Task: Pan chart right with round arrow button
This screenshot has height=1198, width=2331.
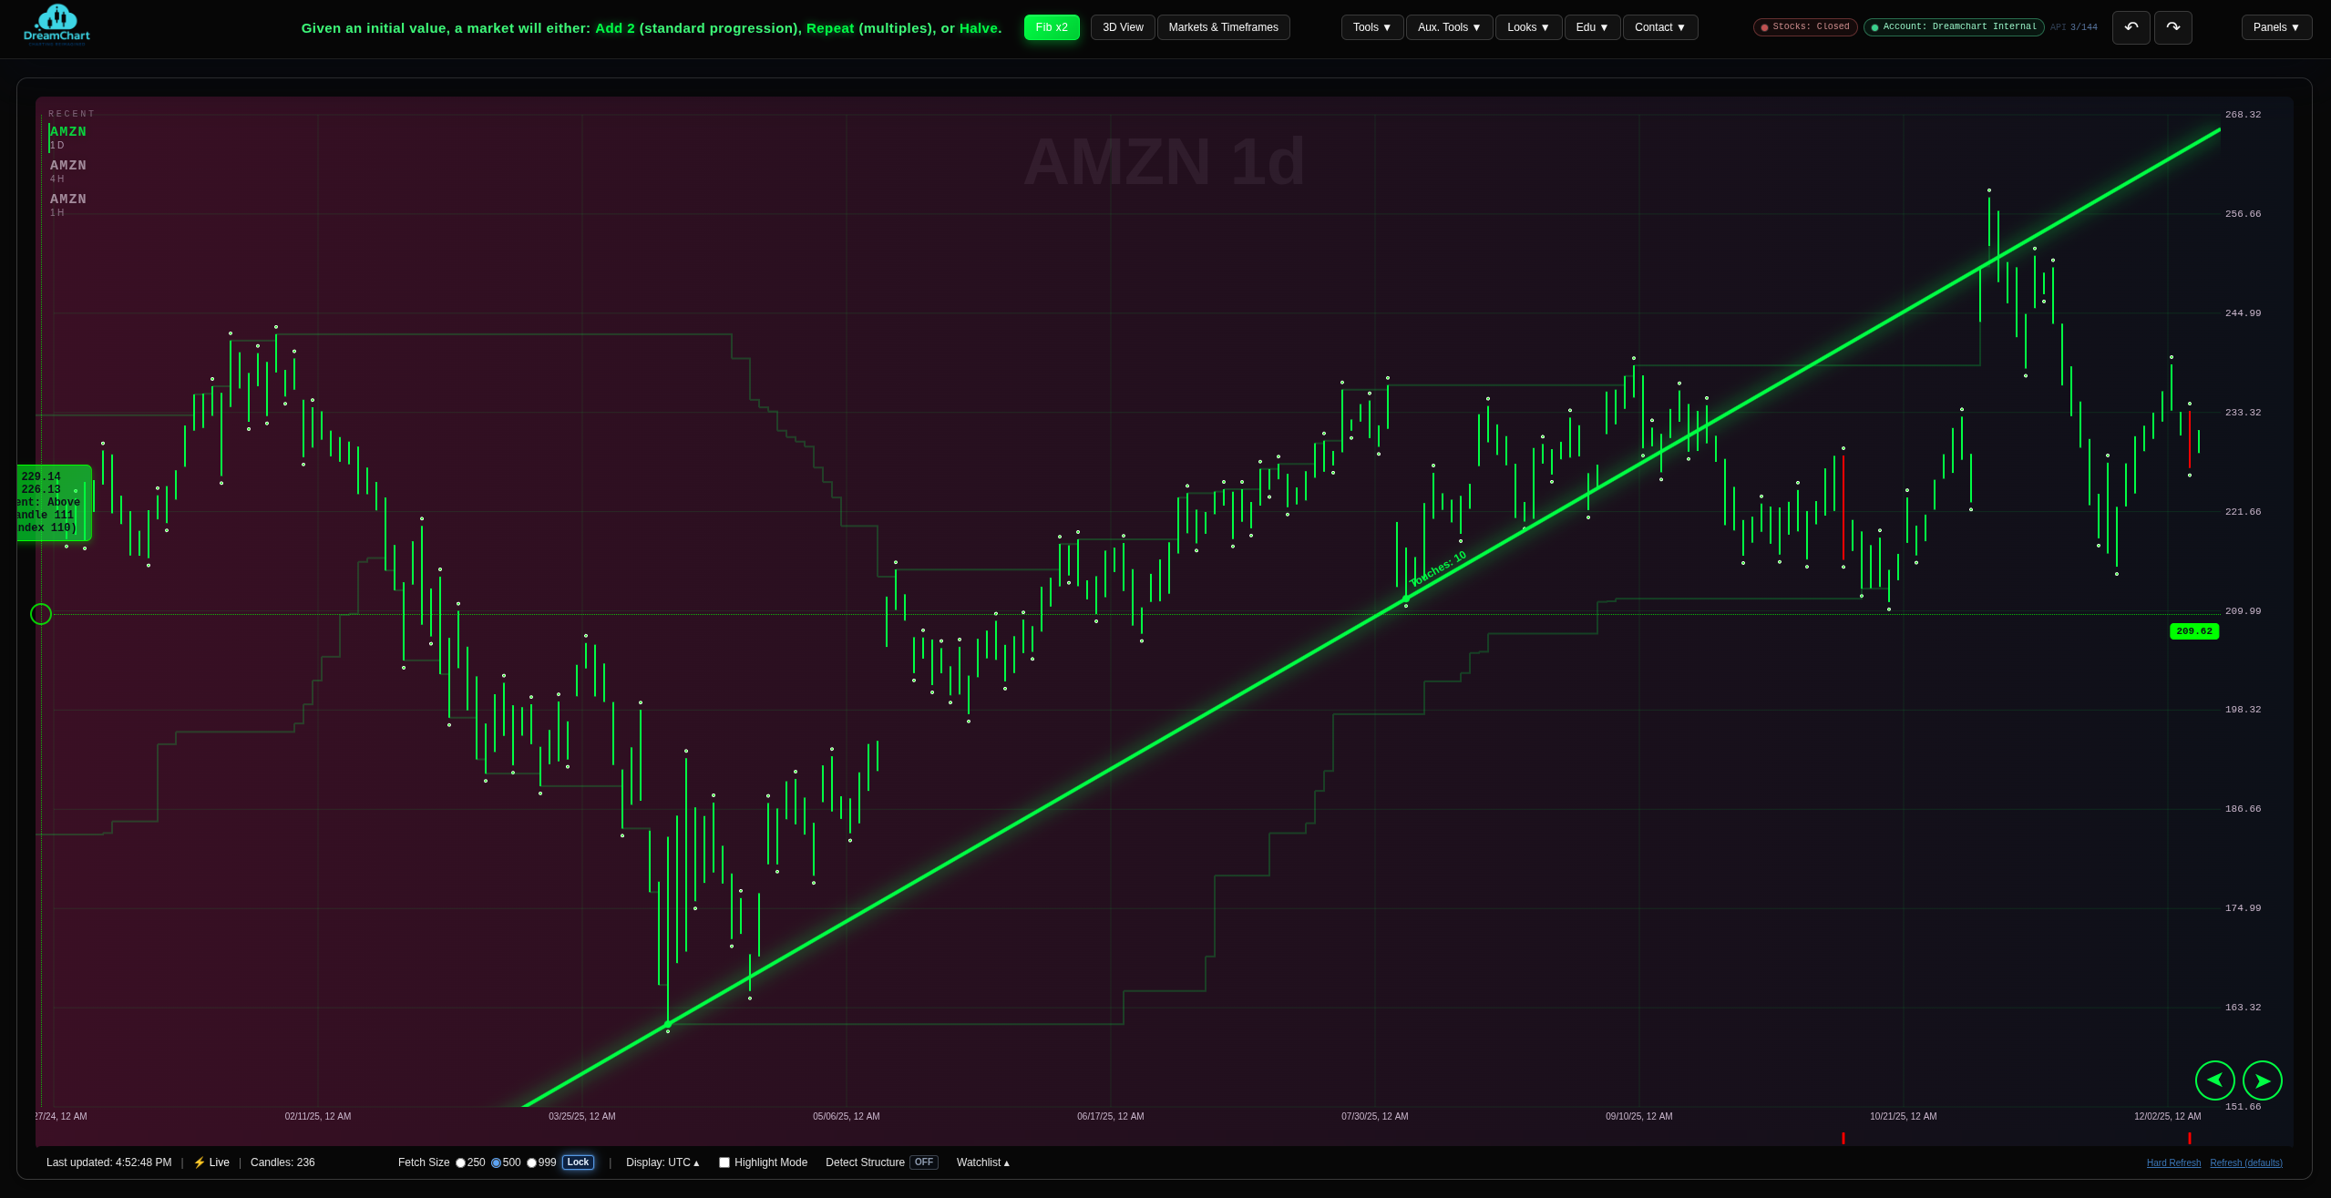Action: (2262, 1080)
